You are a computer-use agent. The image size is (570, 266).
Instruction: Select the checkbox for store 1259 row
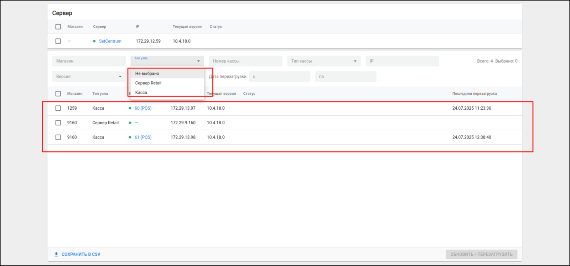(58, 108)
